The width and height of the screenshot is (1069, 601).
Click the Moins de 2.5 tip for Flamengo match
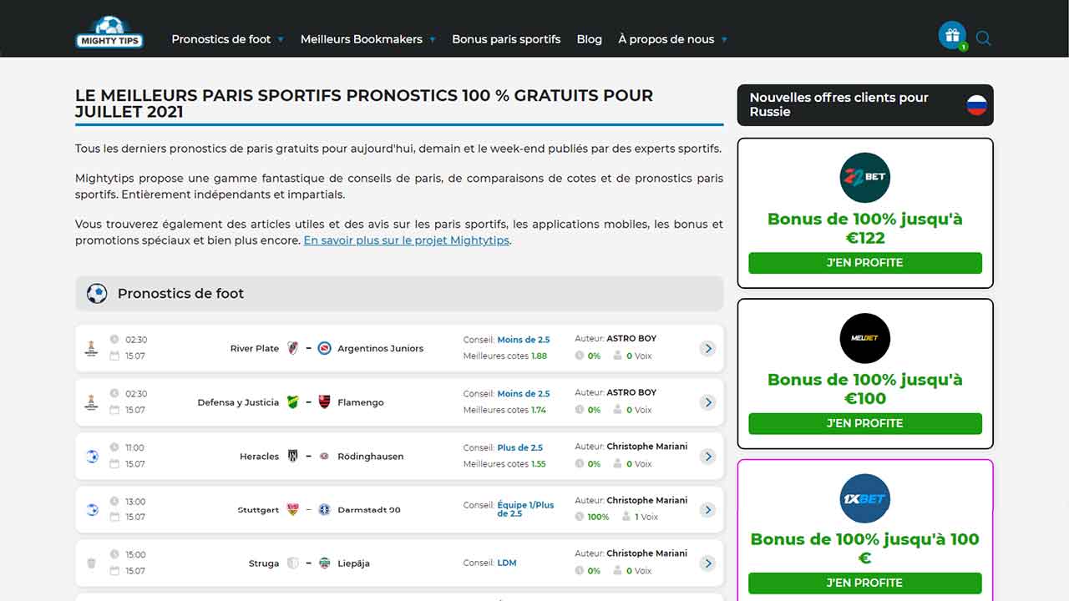[524, 393]
